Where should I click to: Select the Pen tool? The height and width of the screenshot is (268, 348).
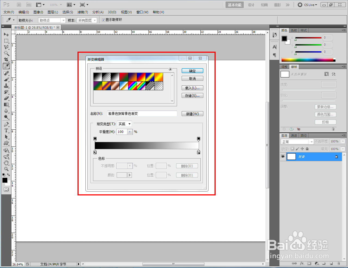coord(6,124)
